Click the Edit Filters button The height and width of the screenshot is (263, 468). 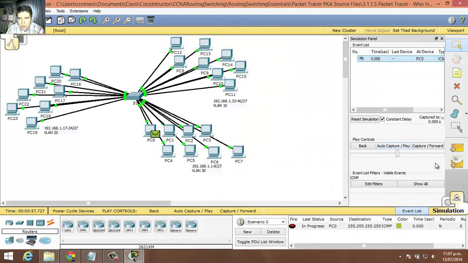pyautogui.click(x=374, y=184)
